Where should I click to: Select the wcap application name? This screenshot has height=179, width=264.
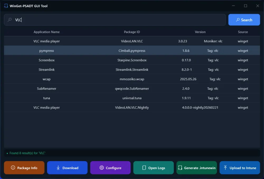[x=46, y=79]
